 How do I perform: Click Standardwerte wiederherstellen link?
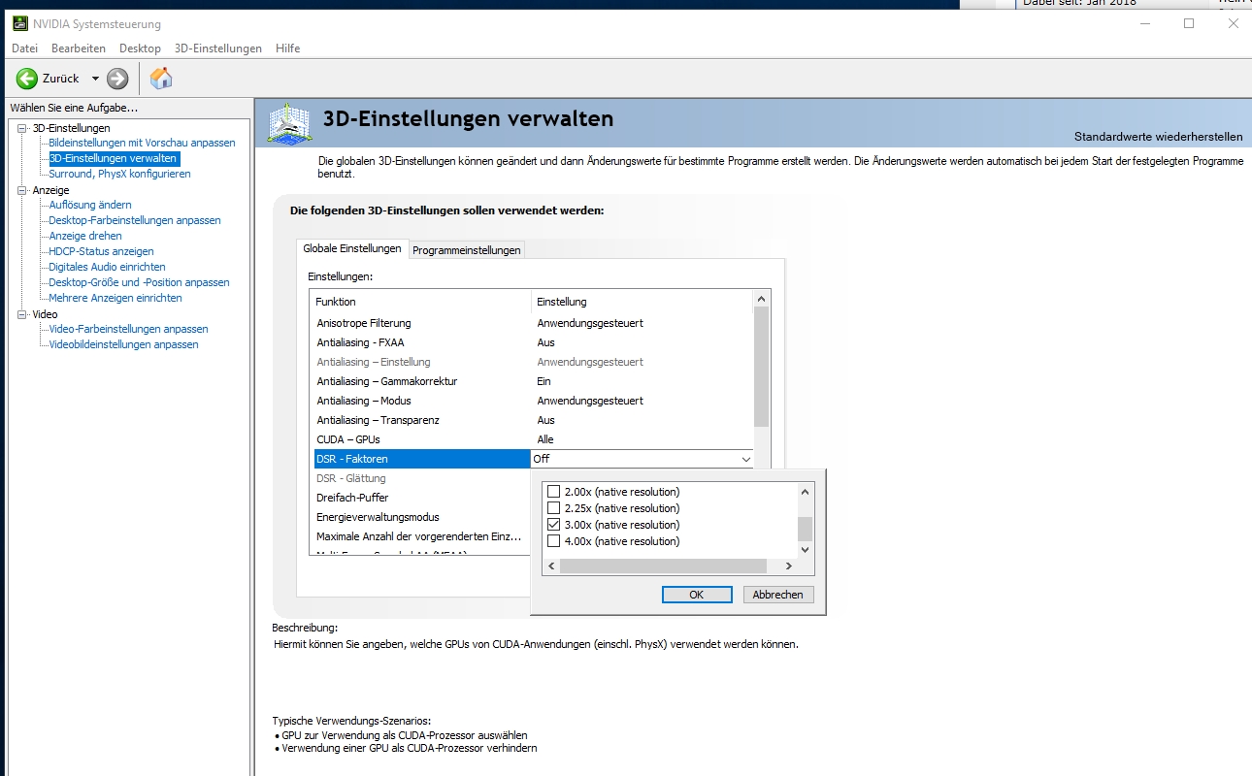(1158, 137)
